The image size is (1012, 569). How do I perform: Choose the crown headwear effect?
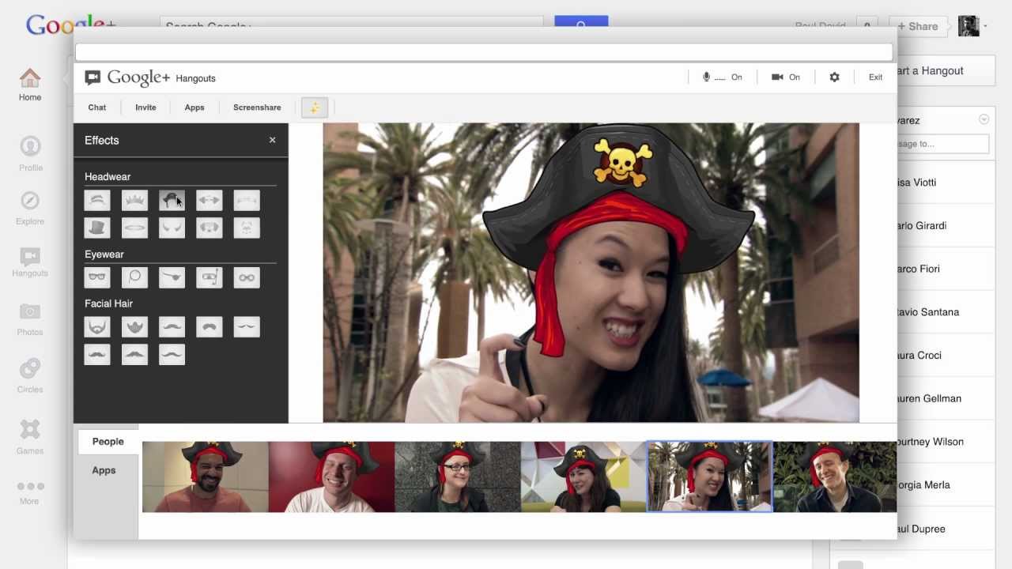pos(134,201)
